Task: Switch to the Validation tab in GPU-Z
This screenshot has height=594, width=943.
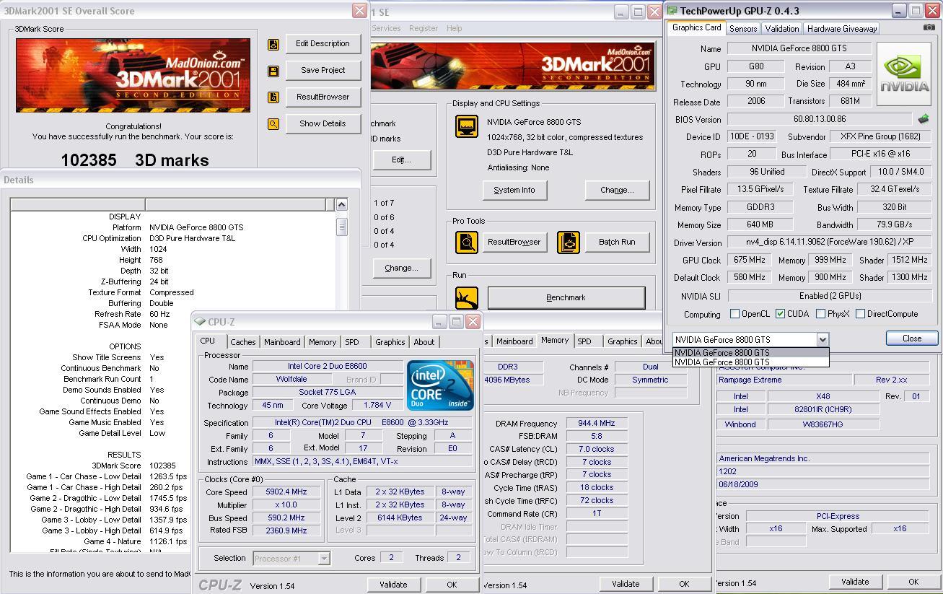Action: pos(781,29)
